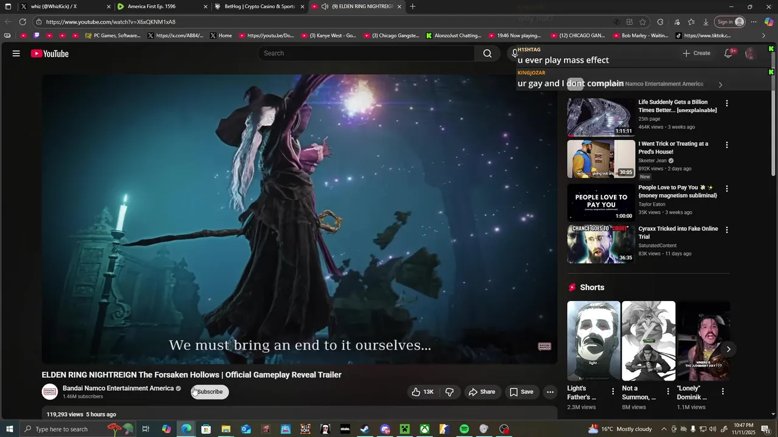Open the video more actions ellipsis
This screenshot has height=437, width=778.
(550, 392)
